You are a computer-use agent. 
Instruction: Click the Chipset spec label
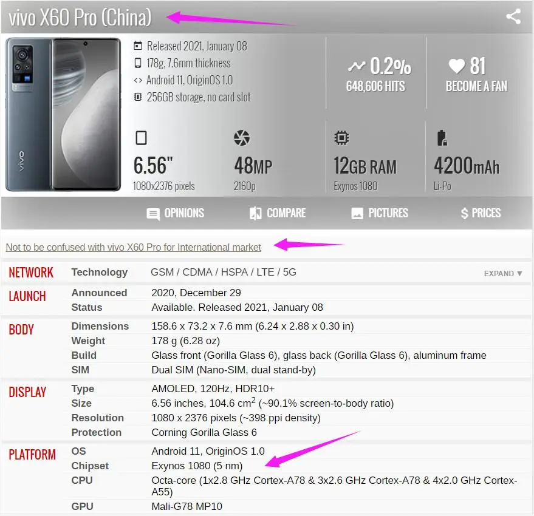[90, 466]
